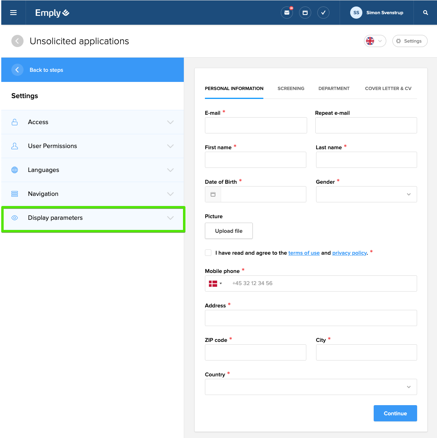437x438 pixels.
Task: Open the Country dropdown
Action: pyautogui.click(x=310, y=387)
